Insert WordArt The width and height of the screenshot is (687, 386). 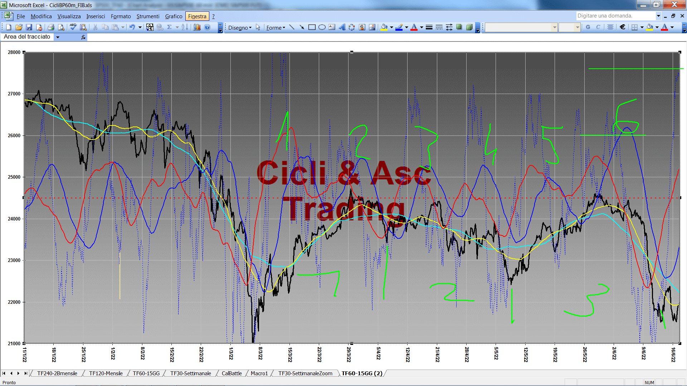342,27
